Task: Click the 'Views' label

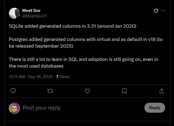Action: coord(65,77)
